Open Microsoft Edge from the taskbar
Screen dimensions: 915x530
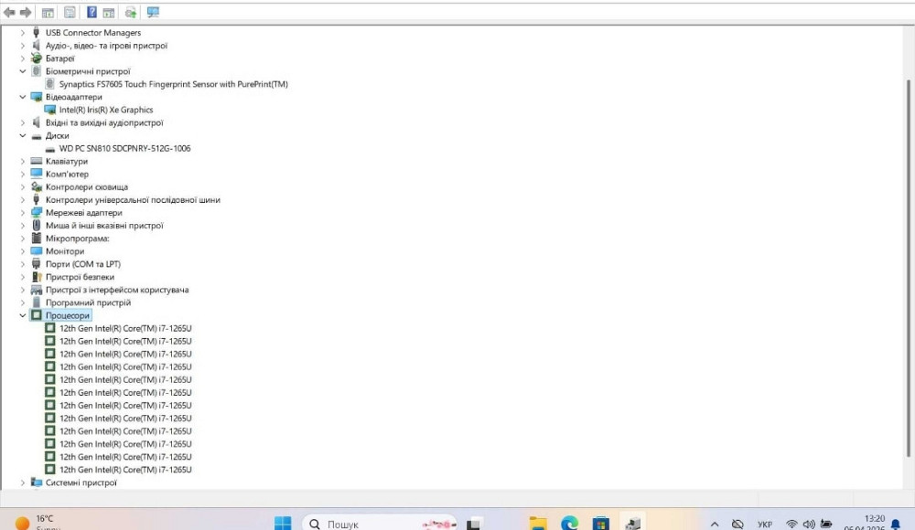pos(569,524)
